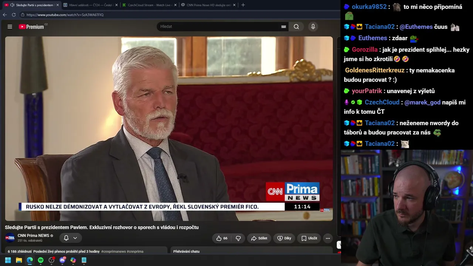473x266 pixels.
Task: Click the '6 186 zhlédnutí' view count
Action: click(x=20, y=252)
